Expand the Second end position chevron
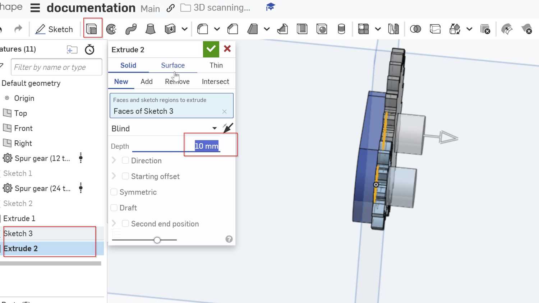Image resolution: width=539 pixels, height=303 pixels. click(x=114, y=223)
